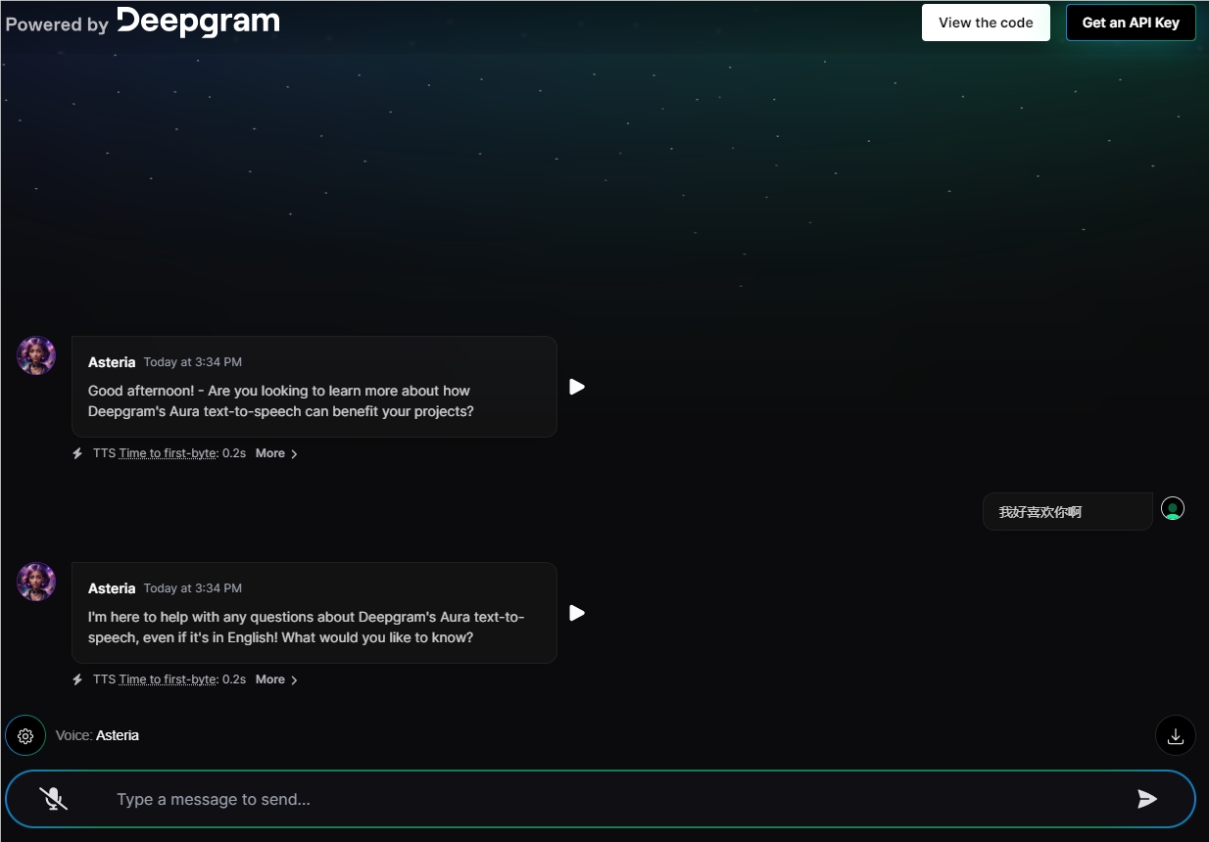The image size is (1209, 842).
Task: Expand More on the Good afternoon message
Action: point(276,453)
